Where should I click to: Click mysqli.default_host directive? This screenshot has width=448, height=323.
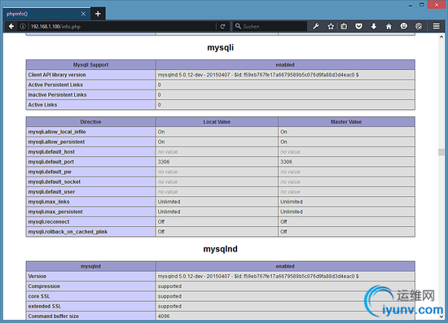[51, 152]
